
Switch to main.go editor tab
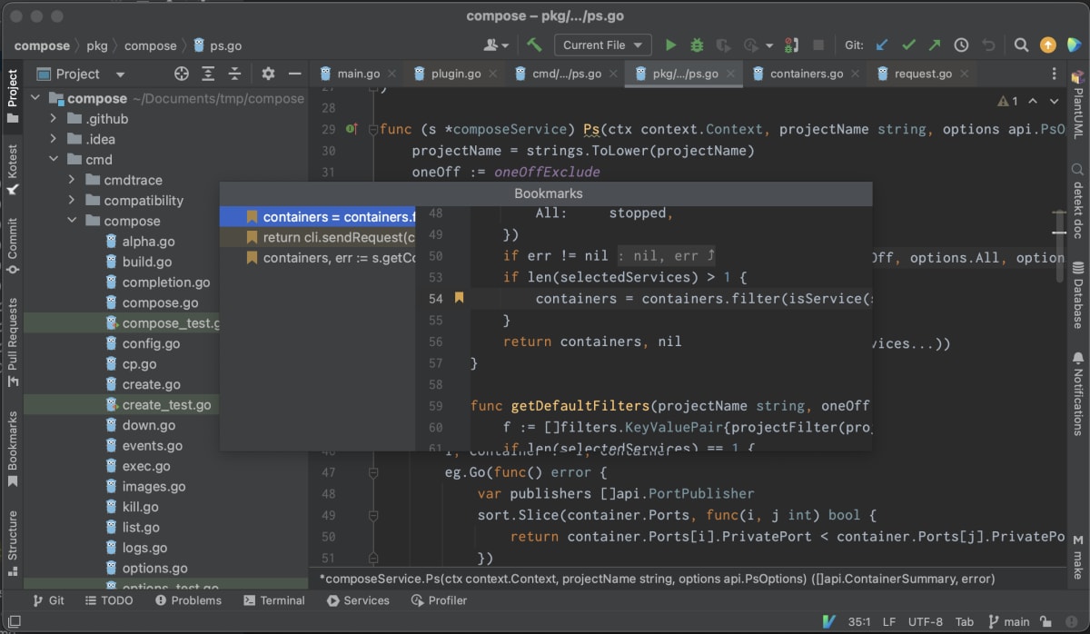pos(358,74)
